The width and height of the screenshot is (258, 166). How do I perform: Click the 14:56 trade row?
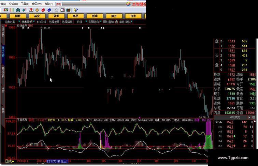pyautogui.click(x=235, y=122)
